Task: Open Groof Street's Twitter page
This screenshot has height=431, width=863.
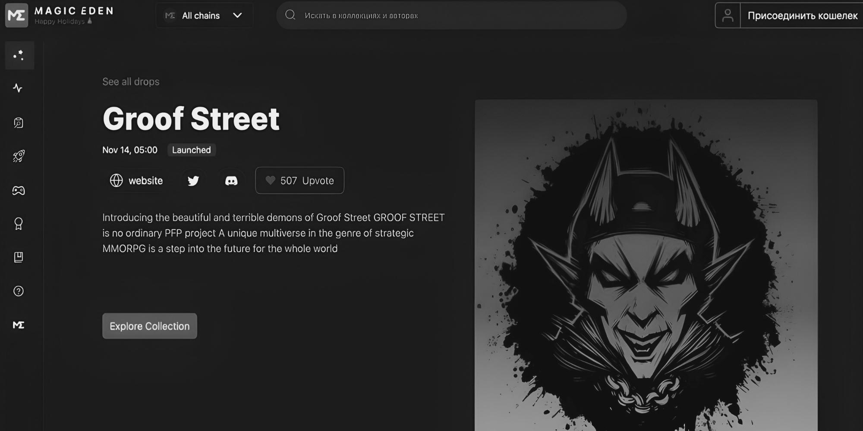Action: coord(193,181)
